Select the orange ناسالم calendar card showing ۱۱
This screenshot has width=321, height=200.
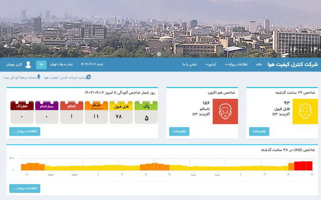[96, 112]
